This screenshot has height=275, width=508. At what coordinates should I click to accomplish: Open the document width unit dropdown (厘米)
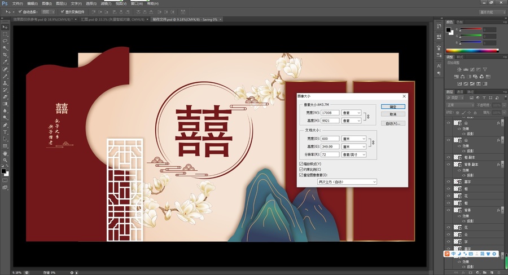point(354,139)
